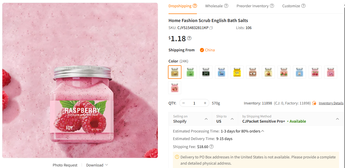Open the price help tooltip beside $1.18
Image resolution: width=345 pixels, height=168 pixels.
point(189,38)
